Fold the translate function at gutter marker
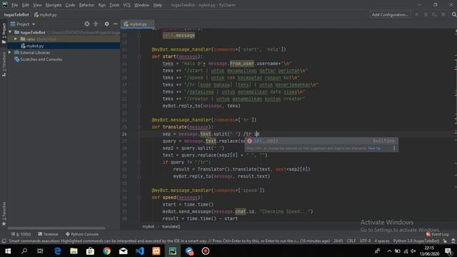This screenshot has height=257, width=457. click(x=139, y=127)
